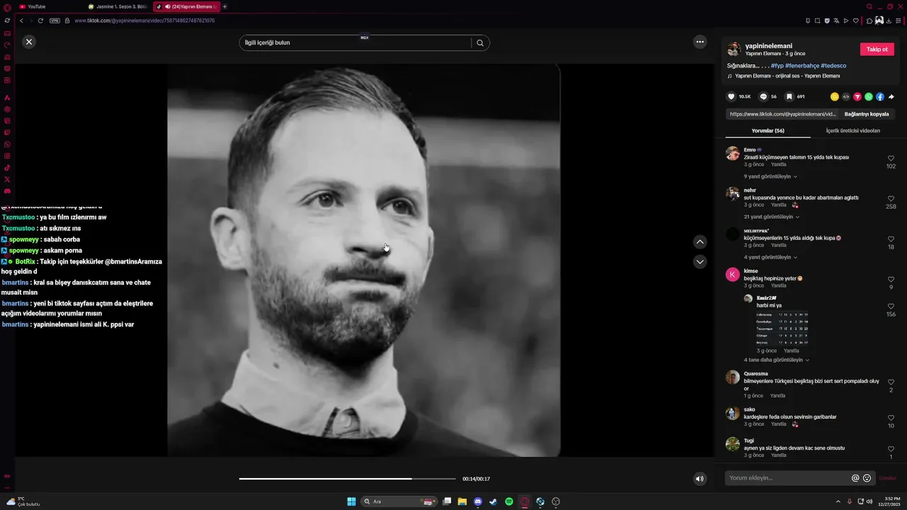Click the Takip et follow button
This screenshot has height=510, width=907.
(x=877, y=49)
